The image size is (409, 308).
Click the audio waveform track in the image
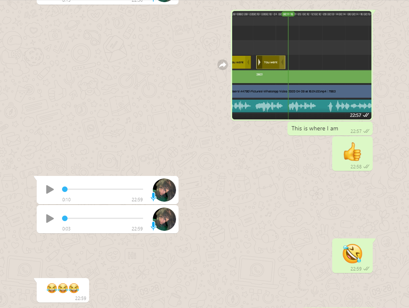coord(302,106)
